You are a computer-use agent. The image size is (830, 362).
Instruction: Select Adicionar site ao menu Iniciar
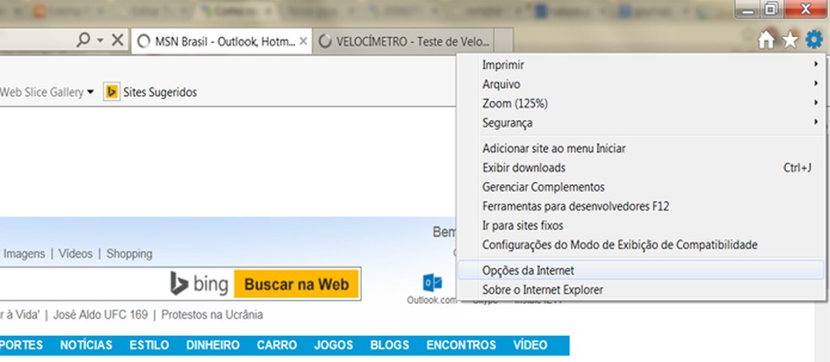point(642,148)
